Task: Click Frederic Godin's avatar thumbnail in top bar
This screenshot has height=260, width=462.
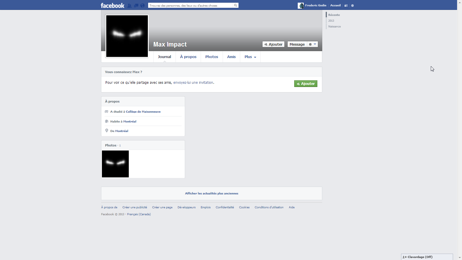Action: [301, 5]
